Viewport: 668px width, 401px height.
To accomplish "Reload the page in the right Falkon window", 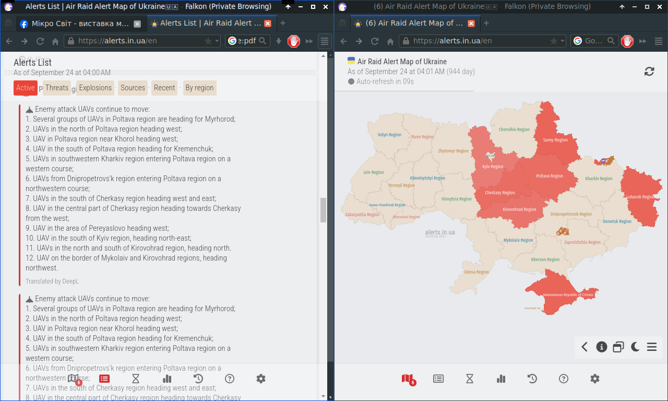I will (375, 41).
